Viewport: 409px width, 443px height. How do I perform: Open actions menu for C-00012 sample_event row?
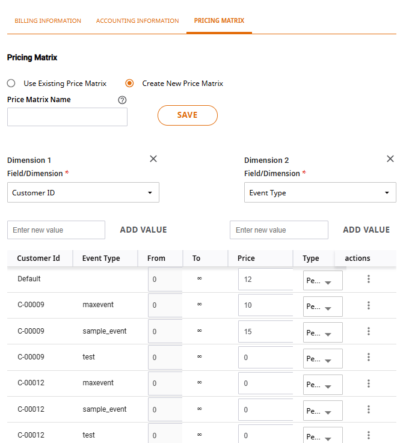point(369,409)
